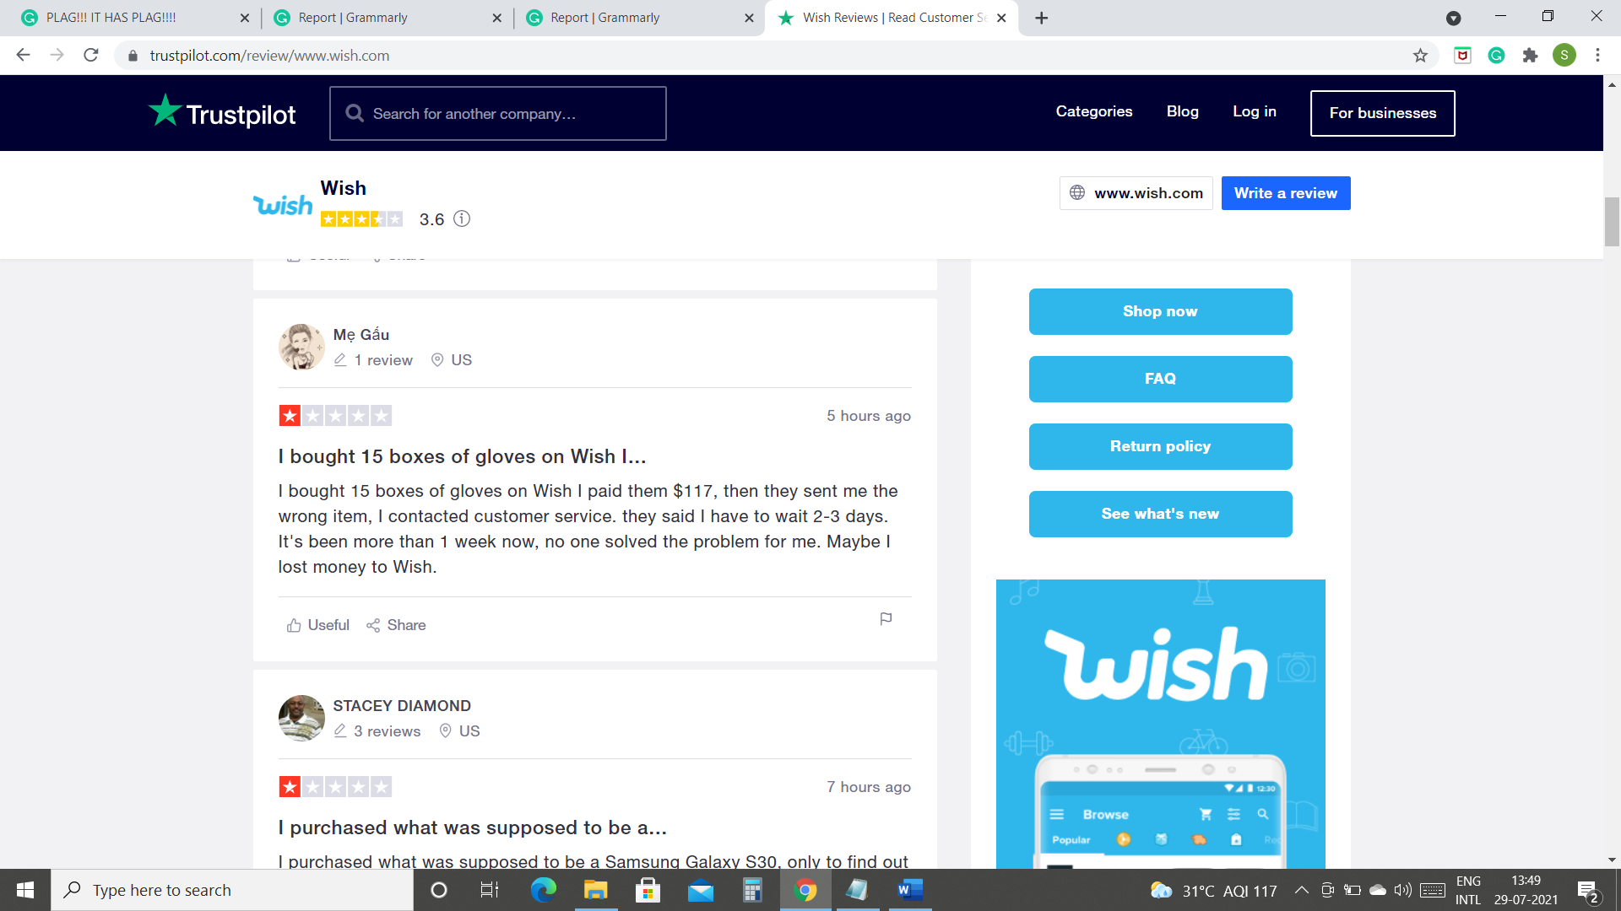Click Mẹ Gấu one-star rating
This screenshot has width=1621, height=911.
point(335,416)
